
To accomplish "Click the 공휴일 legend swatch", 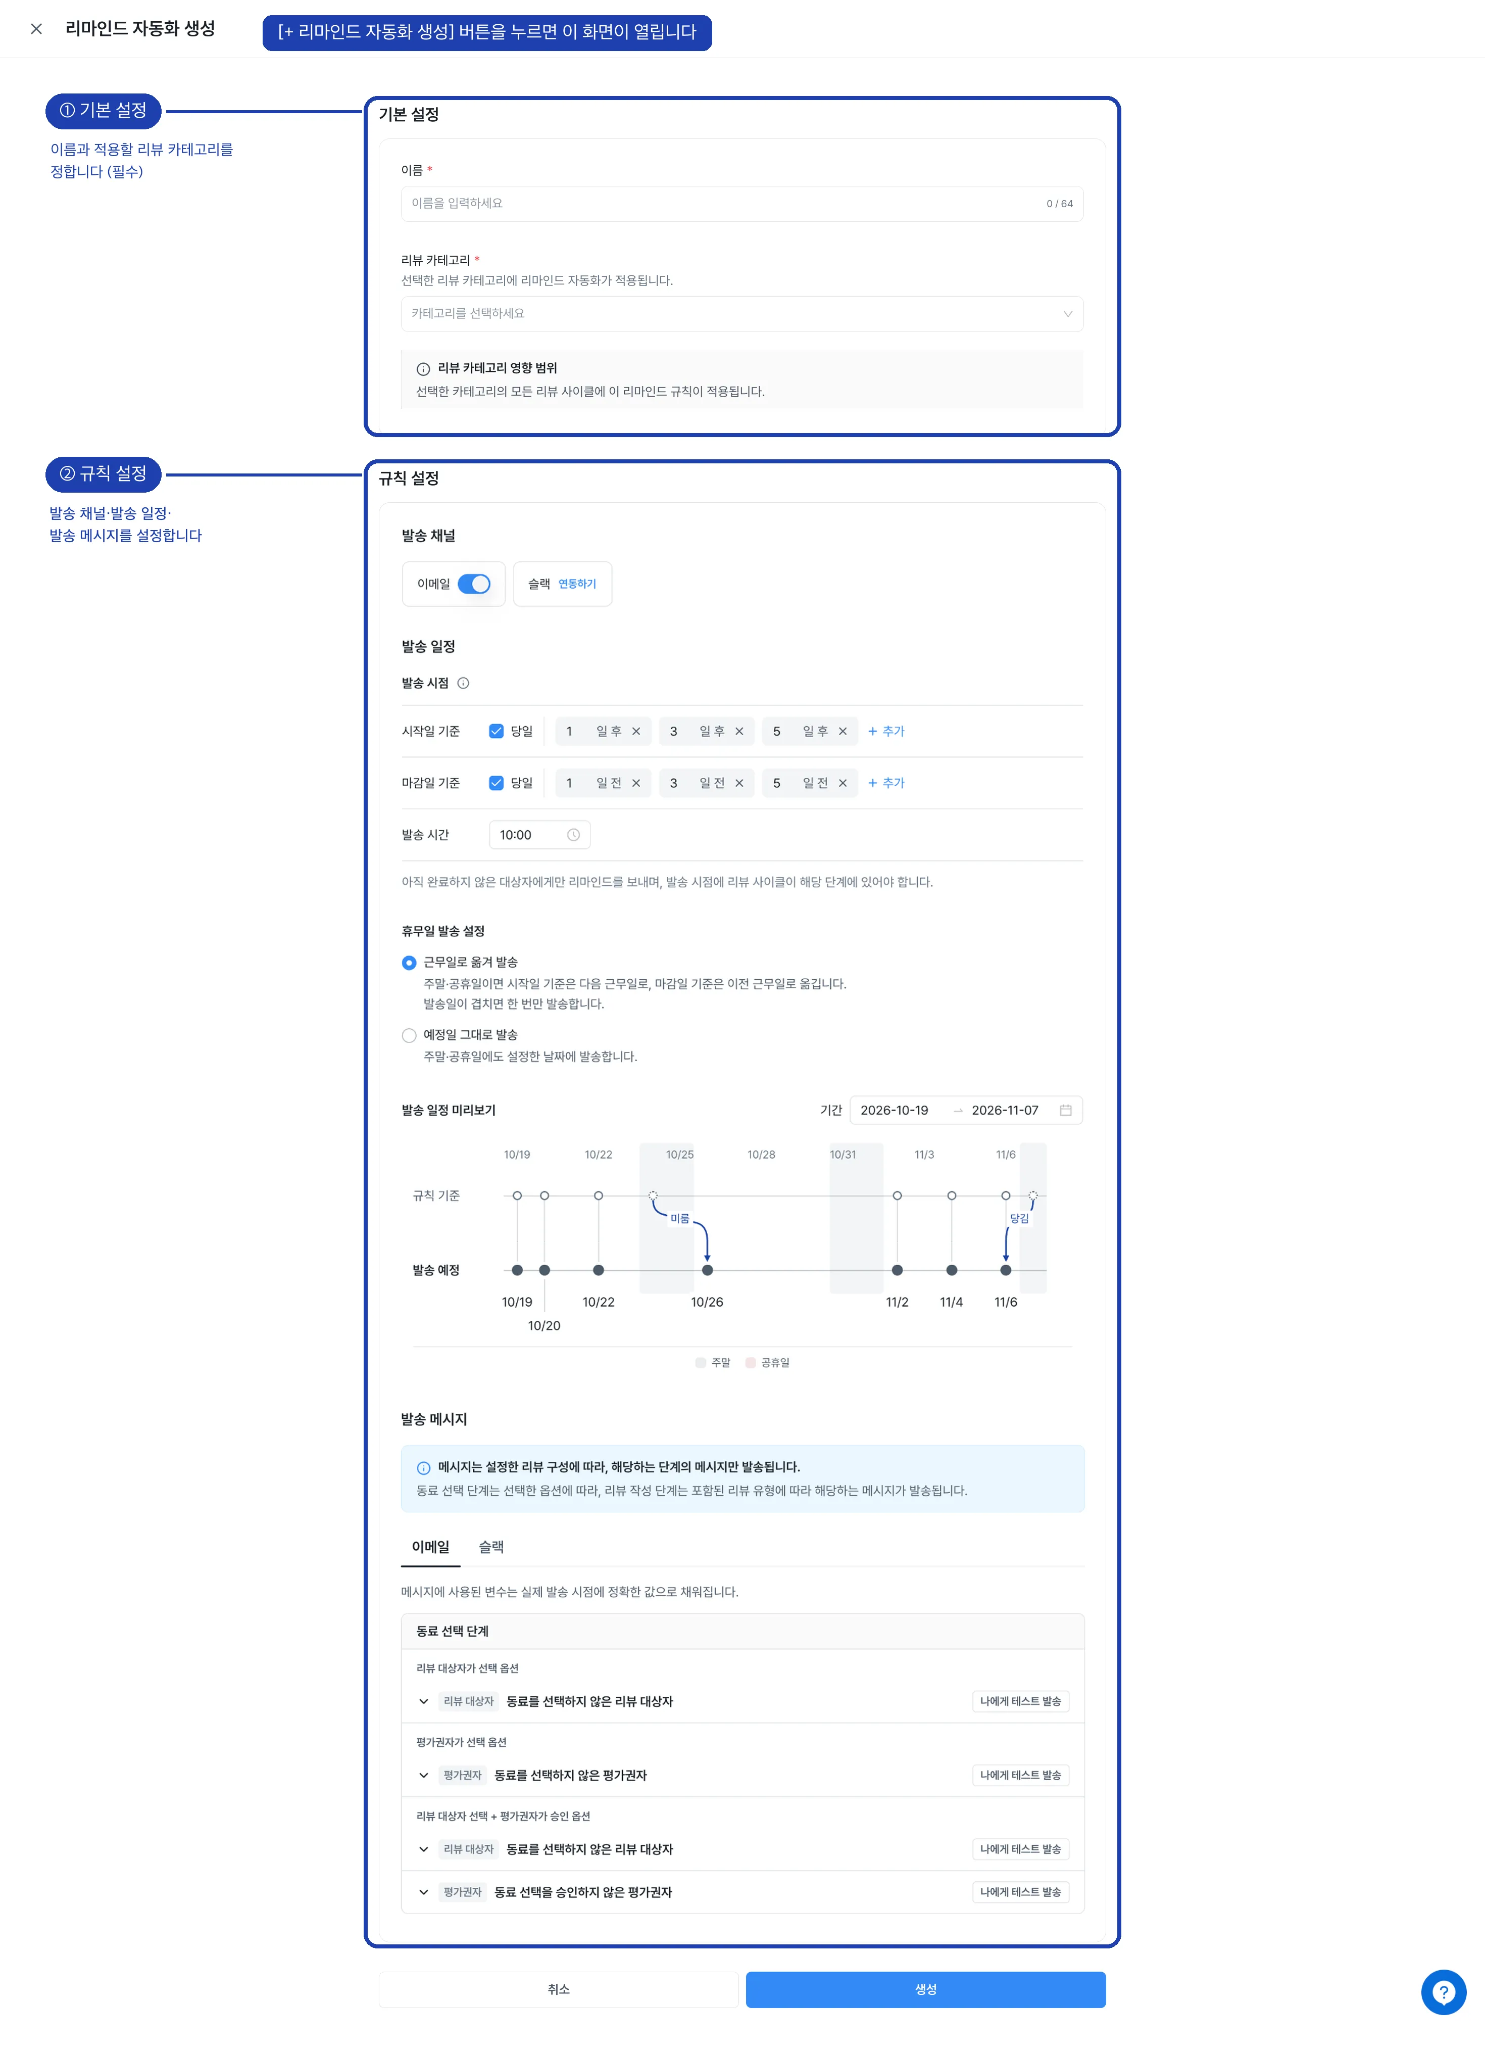I will point(751,1363).
